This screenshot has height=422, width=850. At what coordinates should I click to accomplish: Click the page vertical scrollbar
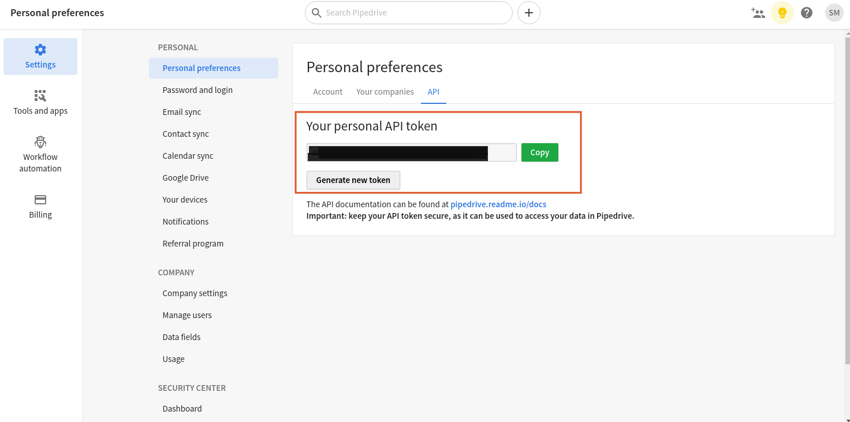847,196
